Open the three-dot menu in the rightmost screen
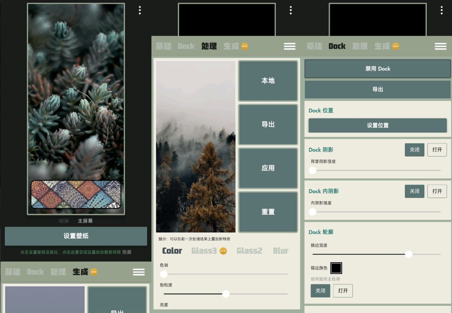The height and width of the screenshot is (313, 452). click(x=441, y=10)
